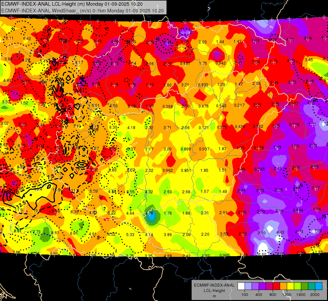
Task: Click the grid value 0.348
Action: point(259,169)
